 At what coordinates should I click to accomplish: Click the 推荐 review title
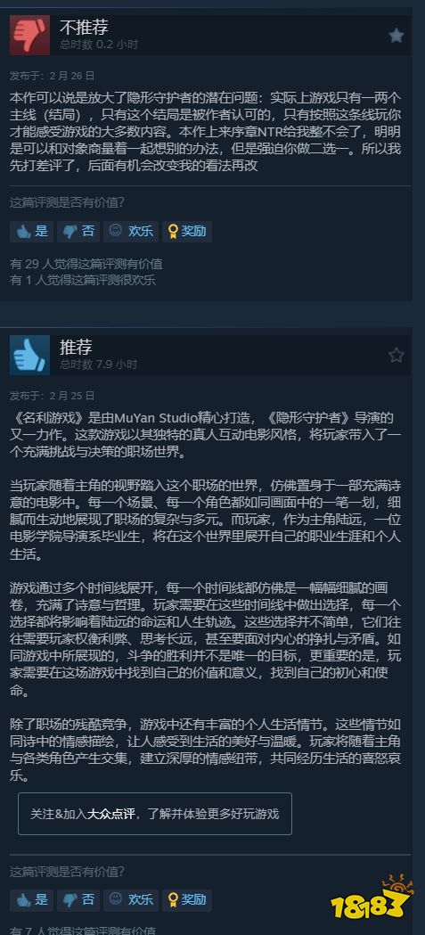pyautogui.click(x=76, y=347)
